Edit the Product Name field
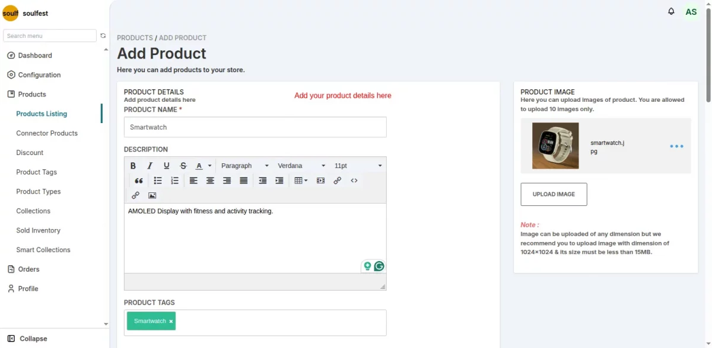Viewport: 712px width, 348px height. 255,127
